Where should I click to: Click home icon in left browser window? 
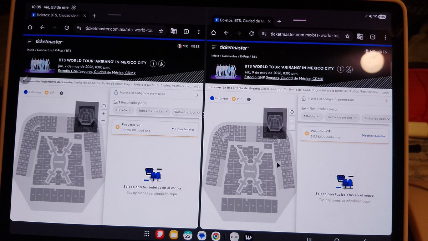click(x=30, y=27)
